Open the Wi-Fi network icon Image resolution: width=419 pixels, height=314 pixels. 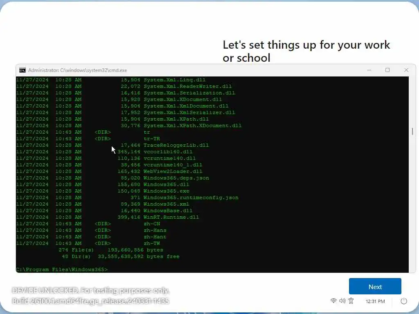coord(333,301)
